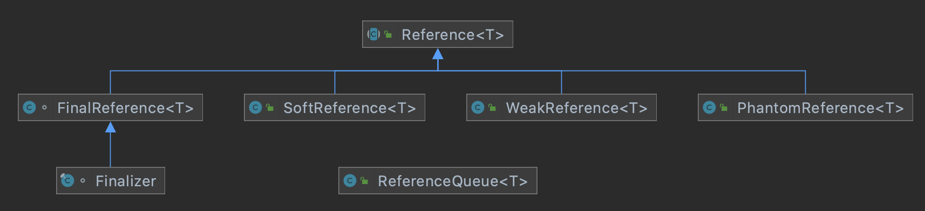Select the Finalizer class node

(x=111, y=181)
